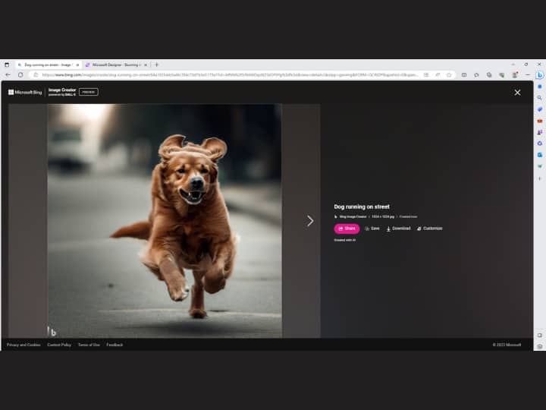546x410 pixels.
Task: Open a new browser tab
Action: pyautogui.click(x=157, y=65)
